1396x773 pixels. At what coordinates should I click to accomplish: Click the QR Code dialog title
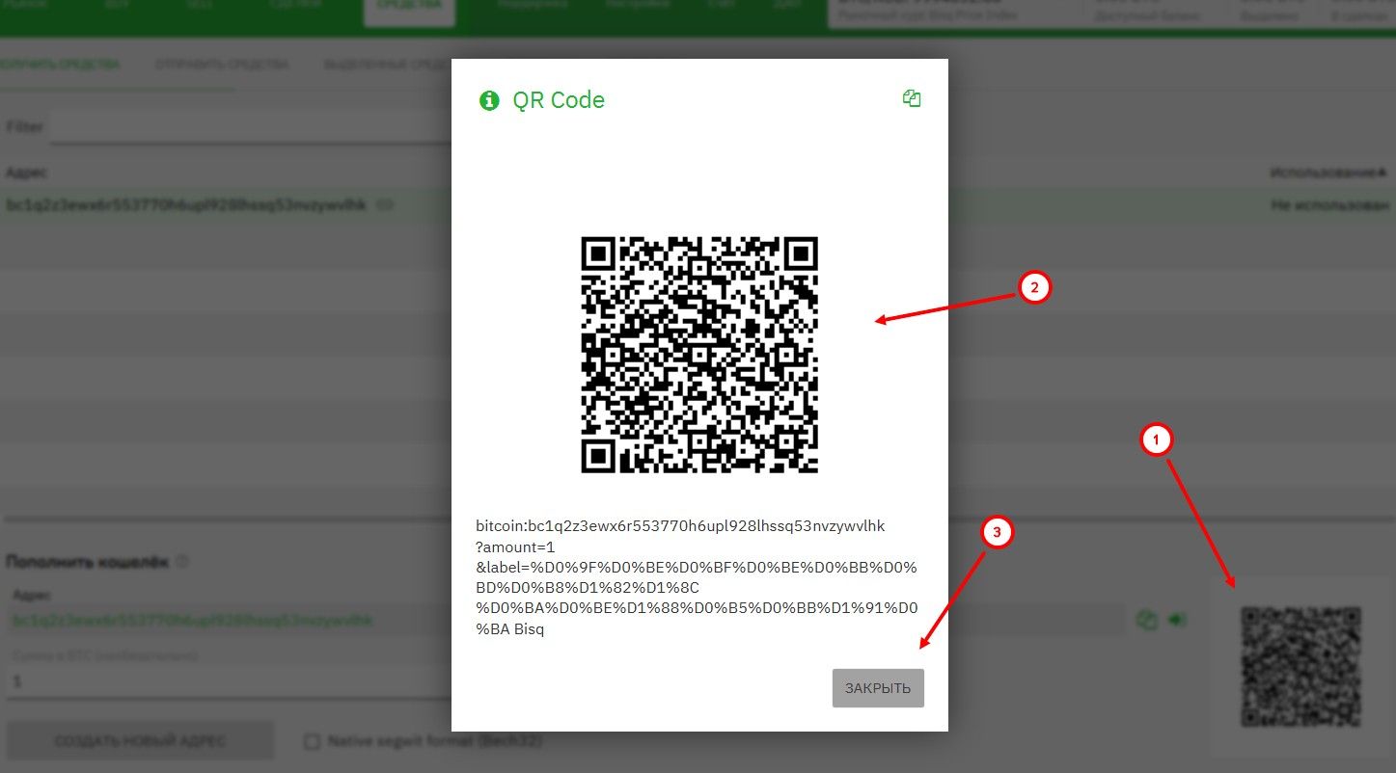[559, 100]
